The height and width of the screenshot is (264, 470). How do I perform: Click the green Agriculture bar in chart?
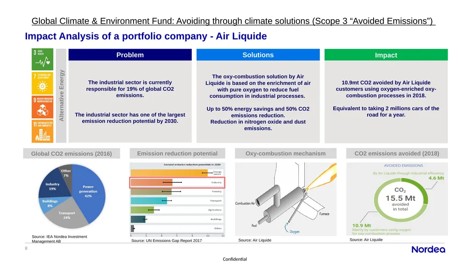click(x=142, y=210)
